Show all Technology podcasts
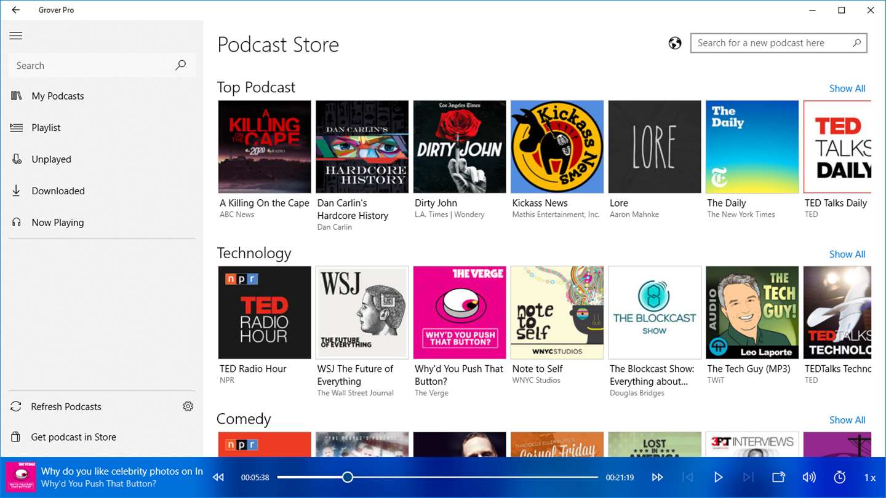 coord(847,255)
